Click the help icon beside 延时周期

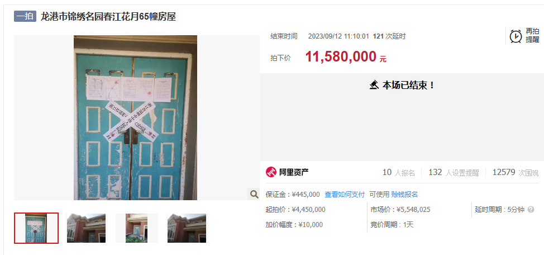tap(531, 210)
